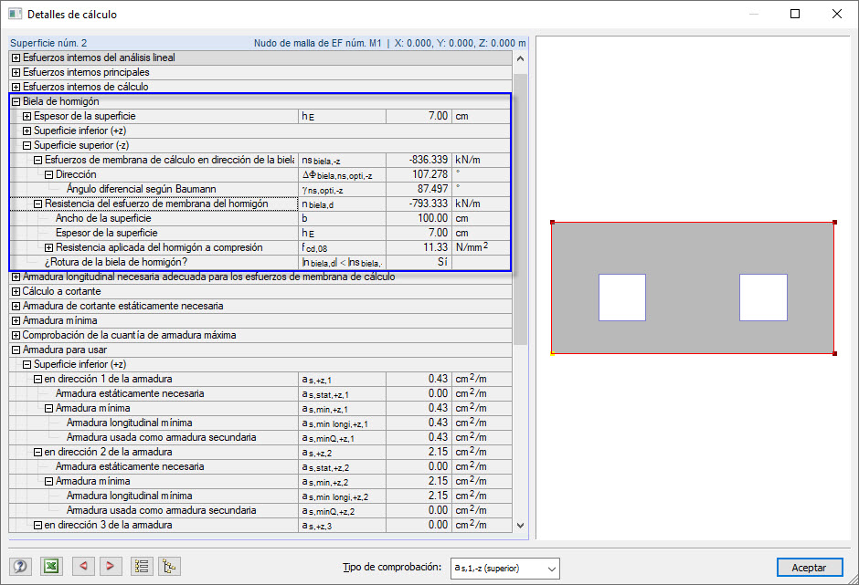Viewport: 859px width, 585px height.
Task: Expand Comprobación de la cuantía máxima
Action: click(16, 336)
